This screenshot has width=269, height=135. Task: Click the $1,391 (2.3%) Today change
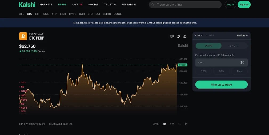(x=32, y=51)
